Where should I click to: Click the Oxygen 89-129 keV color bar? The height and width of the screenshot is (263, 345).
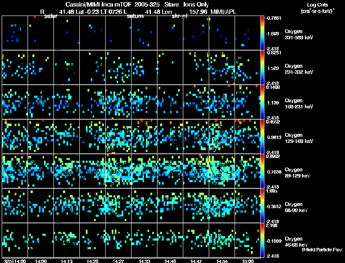[x=262, y=171]
